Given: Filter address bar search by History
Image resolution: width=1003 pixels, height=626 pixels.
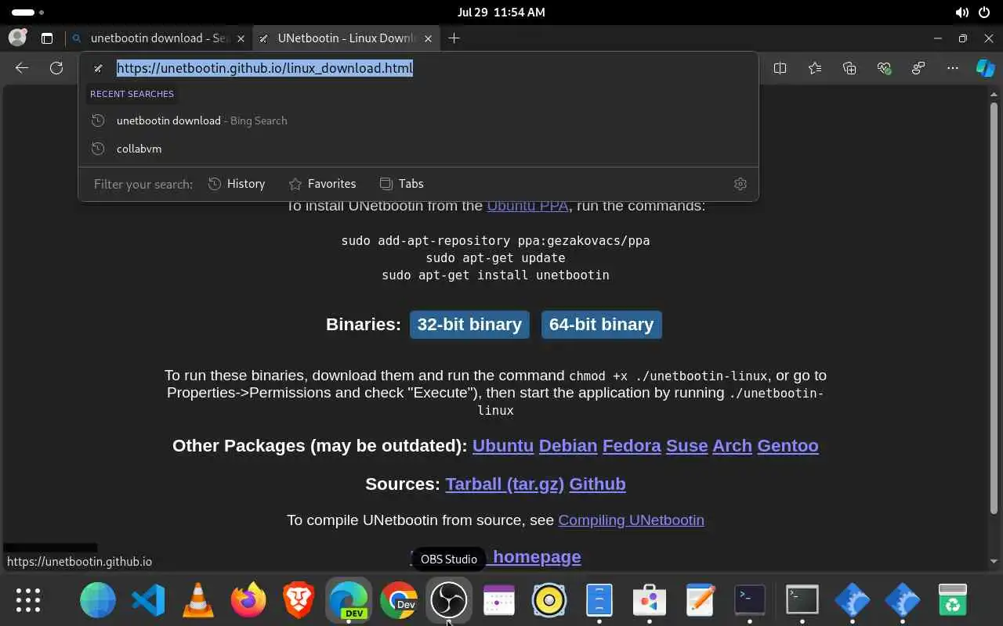Looking at the screenshot, I should [x=237, y=184].
